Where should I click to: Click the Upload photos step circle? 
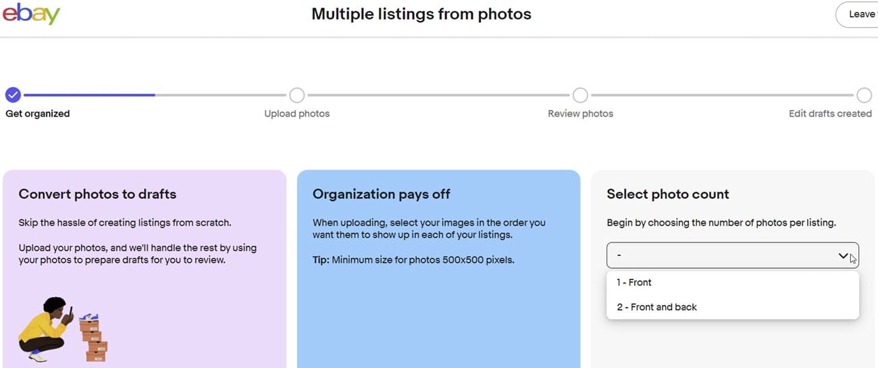296,95
